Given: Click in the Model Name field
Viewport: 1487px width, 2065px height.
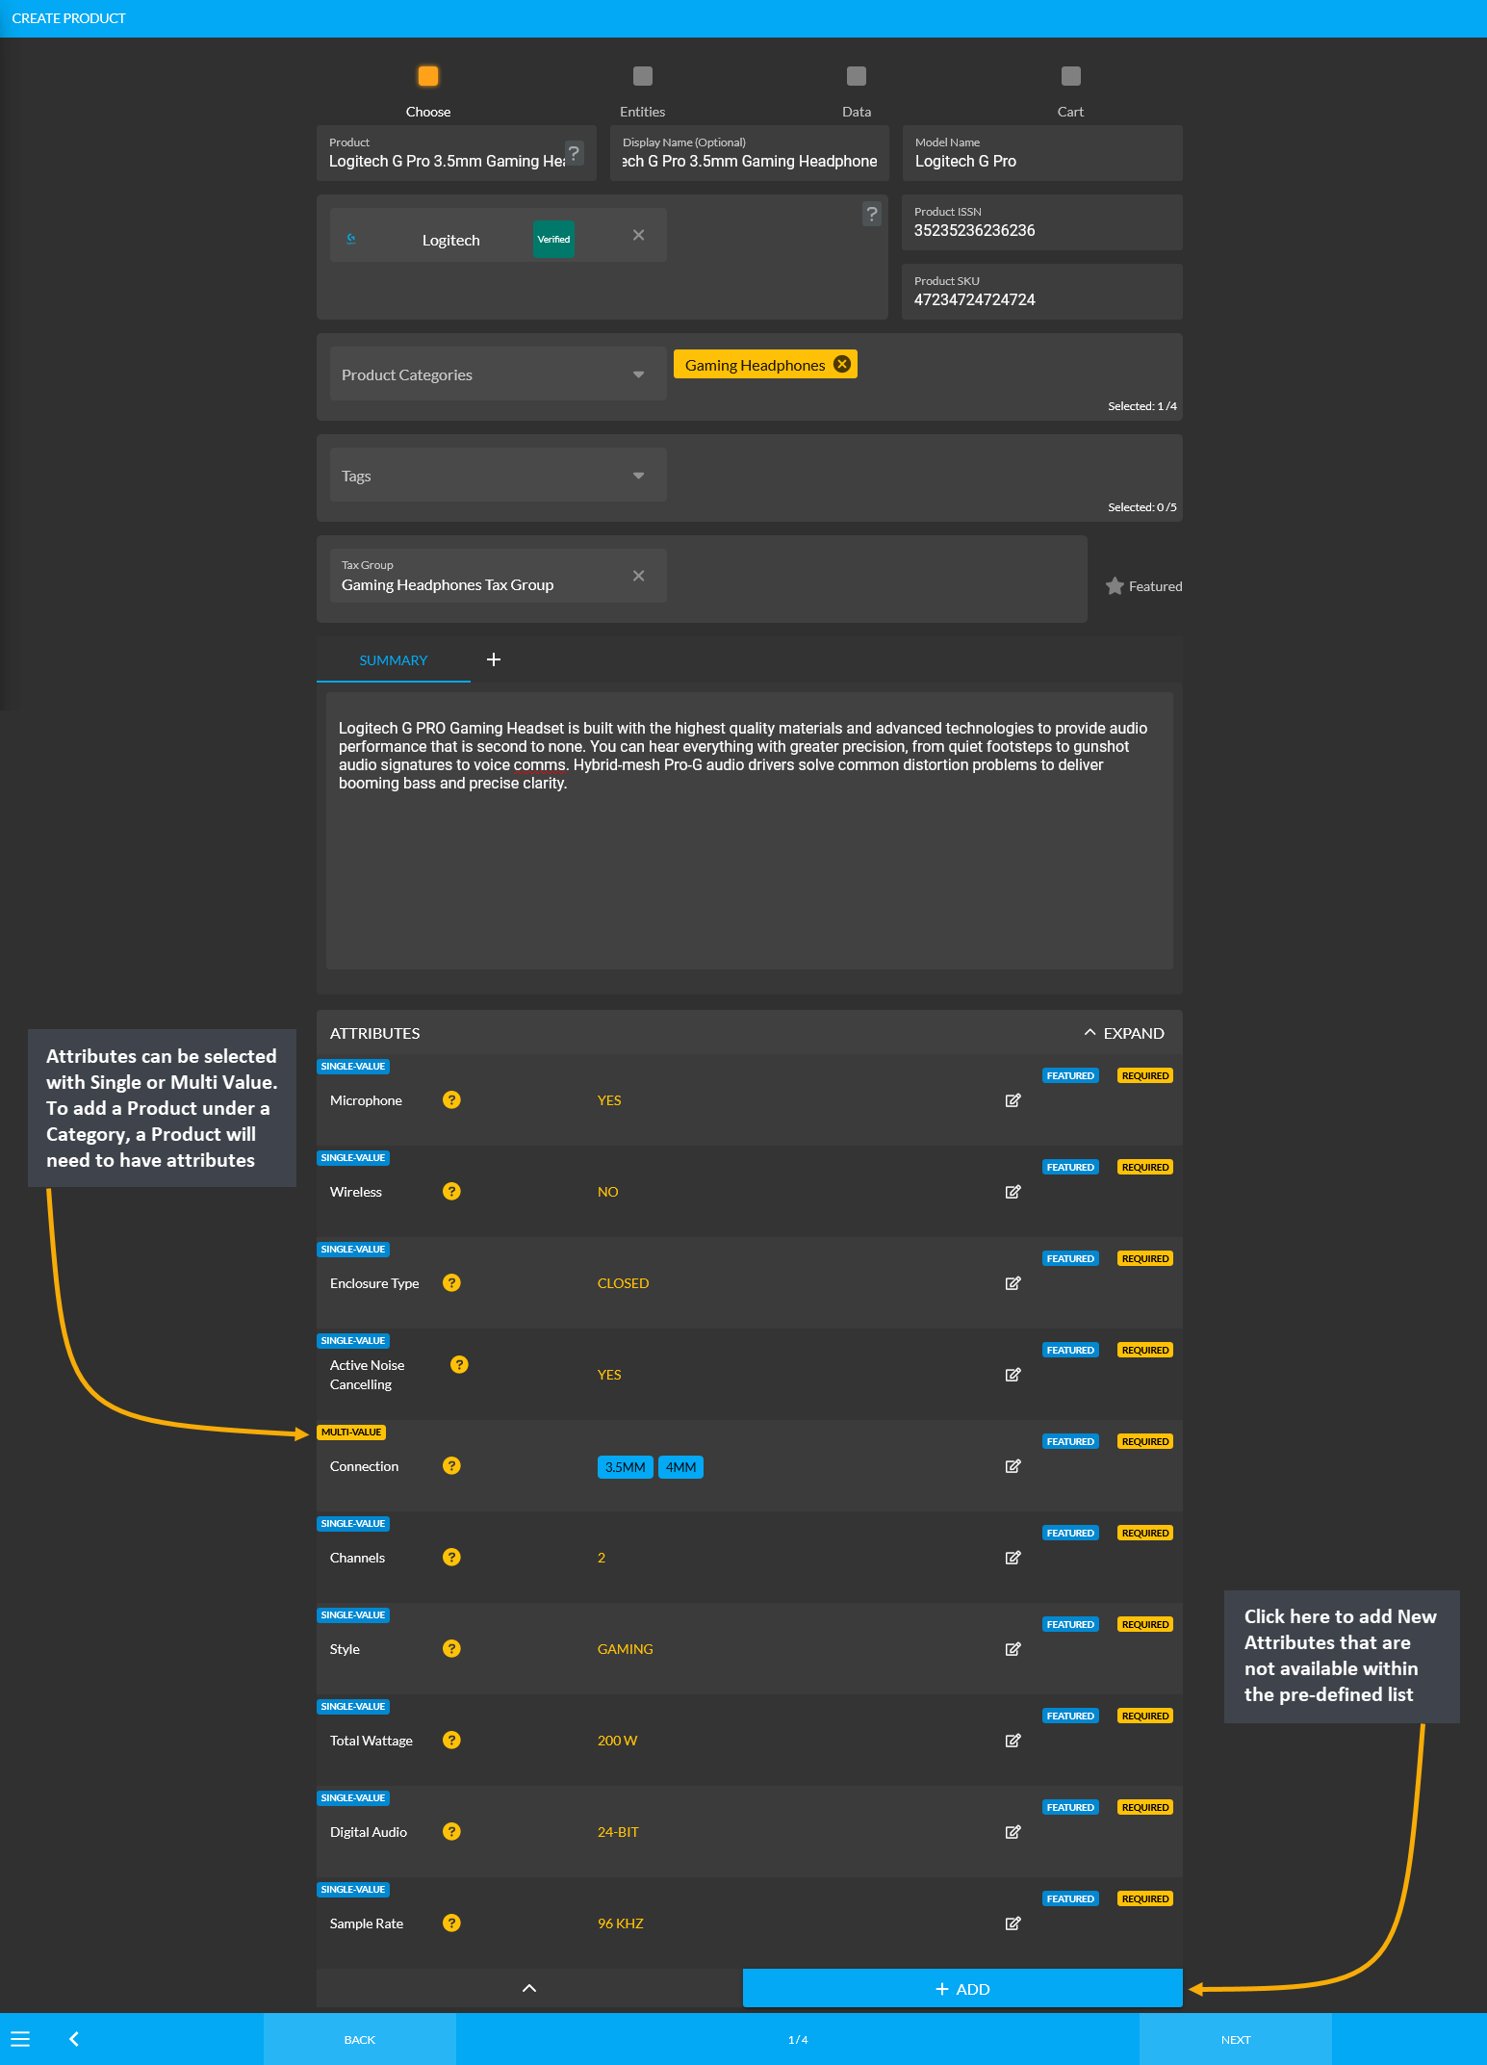Looking at the screenshot, I should coord(1042,153).
